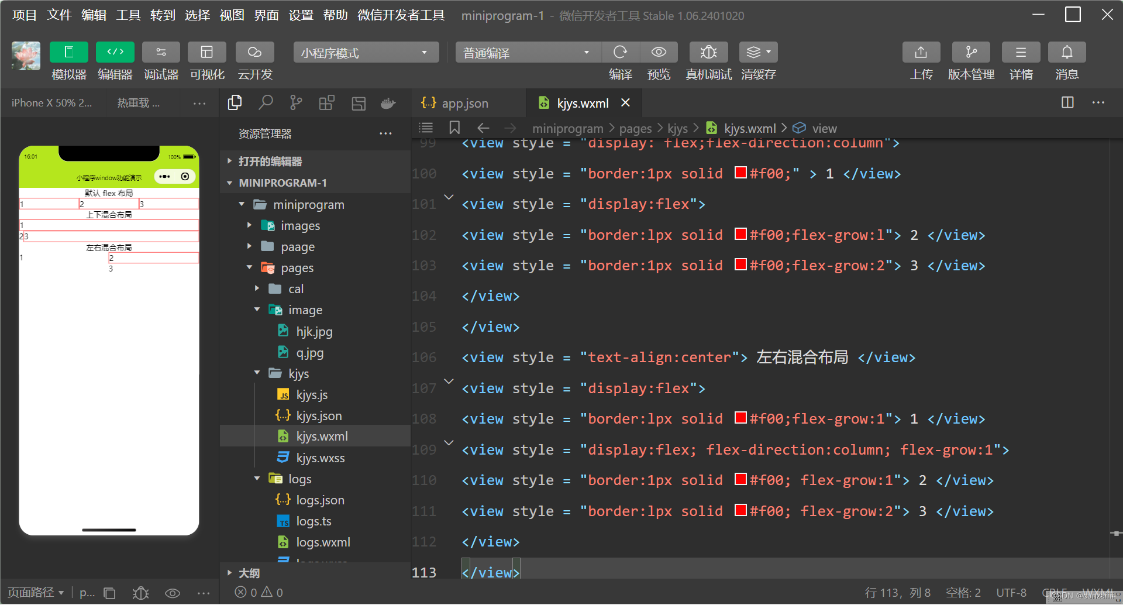
Task: Open the 项目 menu
Action: coord(25,15)
